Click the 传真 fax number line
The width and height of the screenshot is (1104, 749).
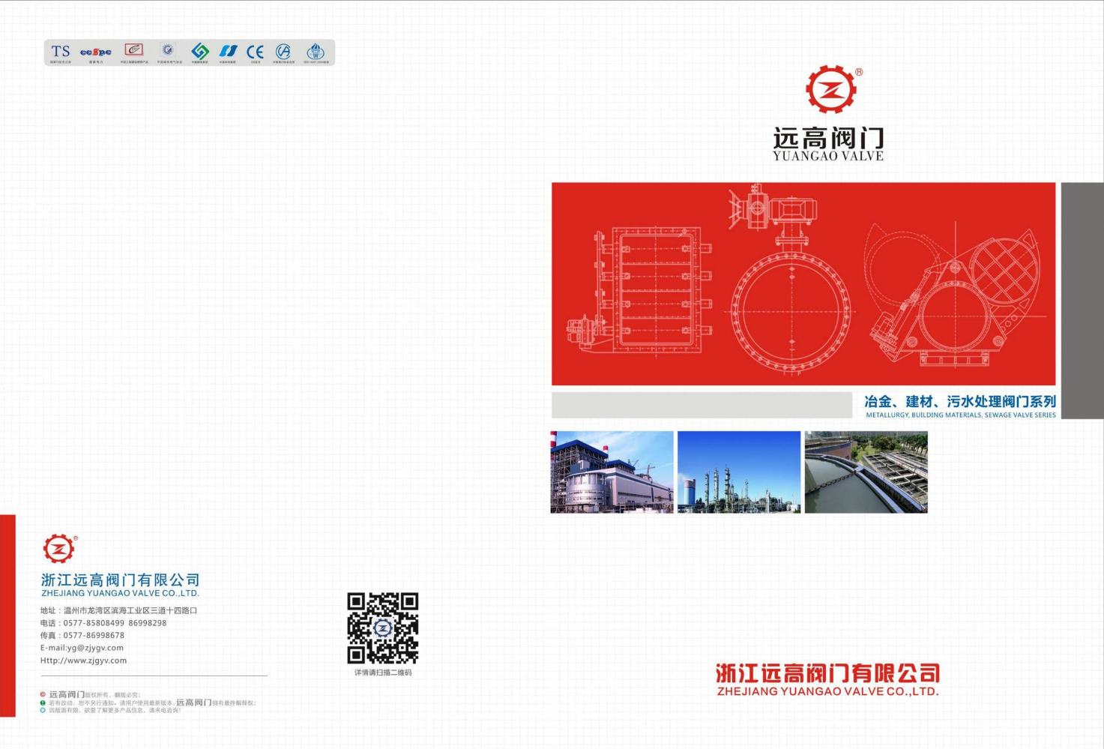[82, 635]
